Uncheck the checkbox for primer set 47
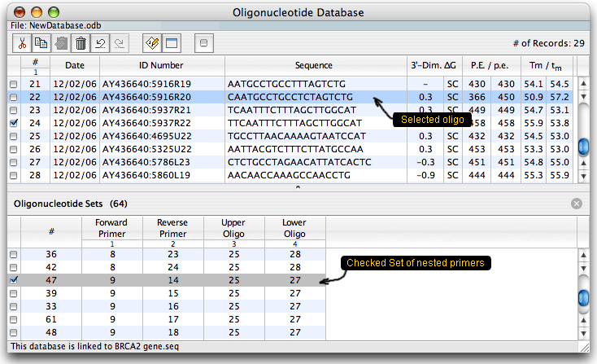This screenshot has width=597, height=364. point(13,279)
